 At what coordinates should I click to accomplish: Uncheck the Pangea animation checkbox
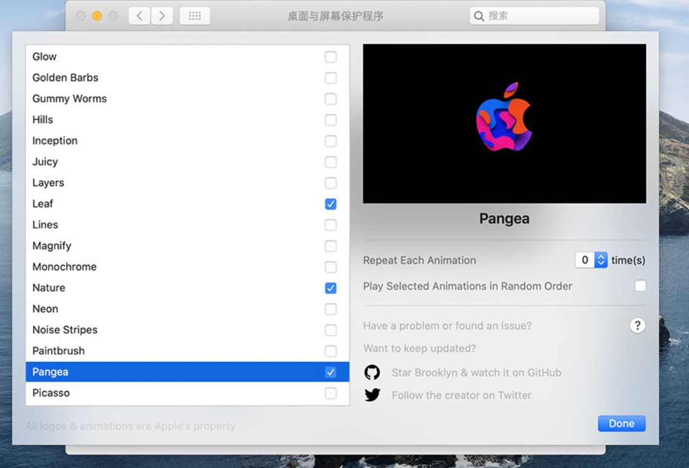[x=331, y=372]
